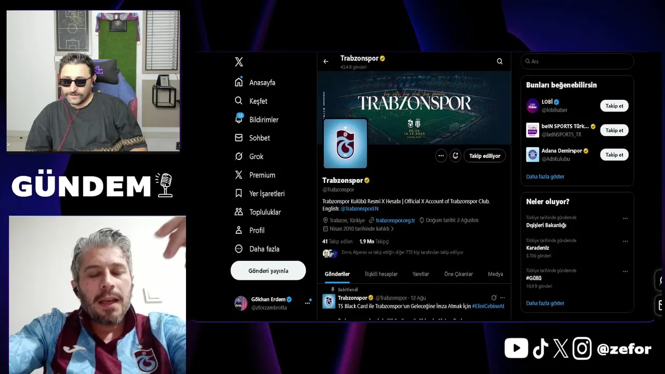The width and height of the screenshot is (665, 374).
Task: Open Adana Demirspor account avatar
Action: click(533, 155)
